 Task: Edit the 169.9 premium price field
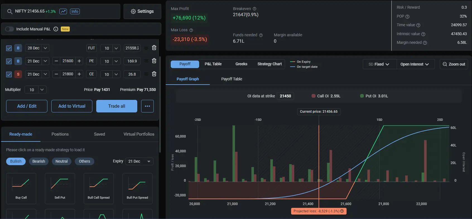pos(132,61)
